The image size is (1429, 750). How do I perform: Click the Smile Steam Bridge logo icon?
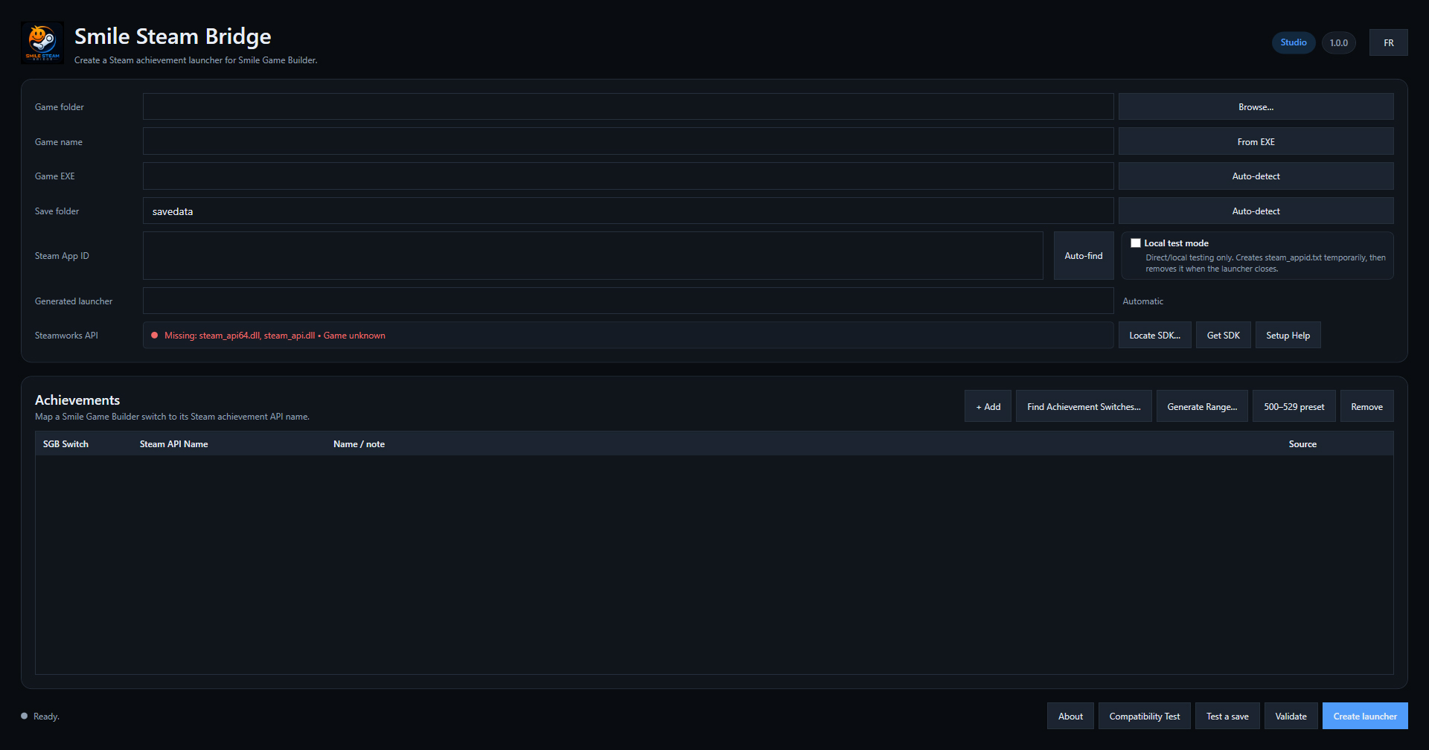coord(42,42)
